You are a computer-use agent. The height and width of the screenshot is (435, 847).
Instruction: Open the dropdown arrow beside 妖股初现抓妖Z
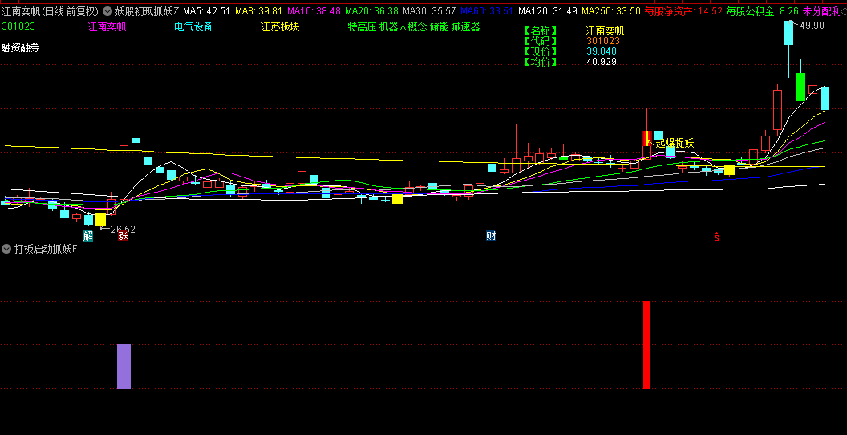click(x=107, y=10)
